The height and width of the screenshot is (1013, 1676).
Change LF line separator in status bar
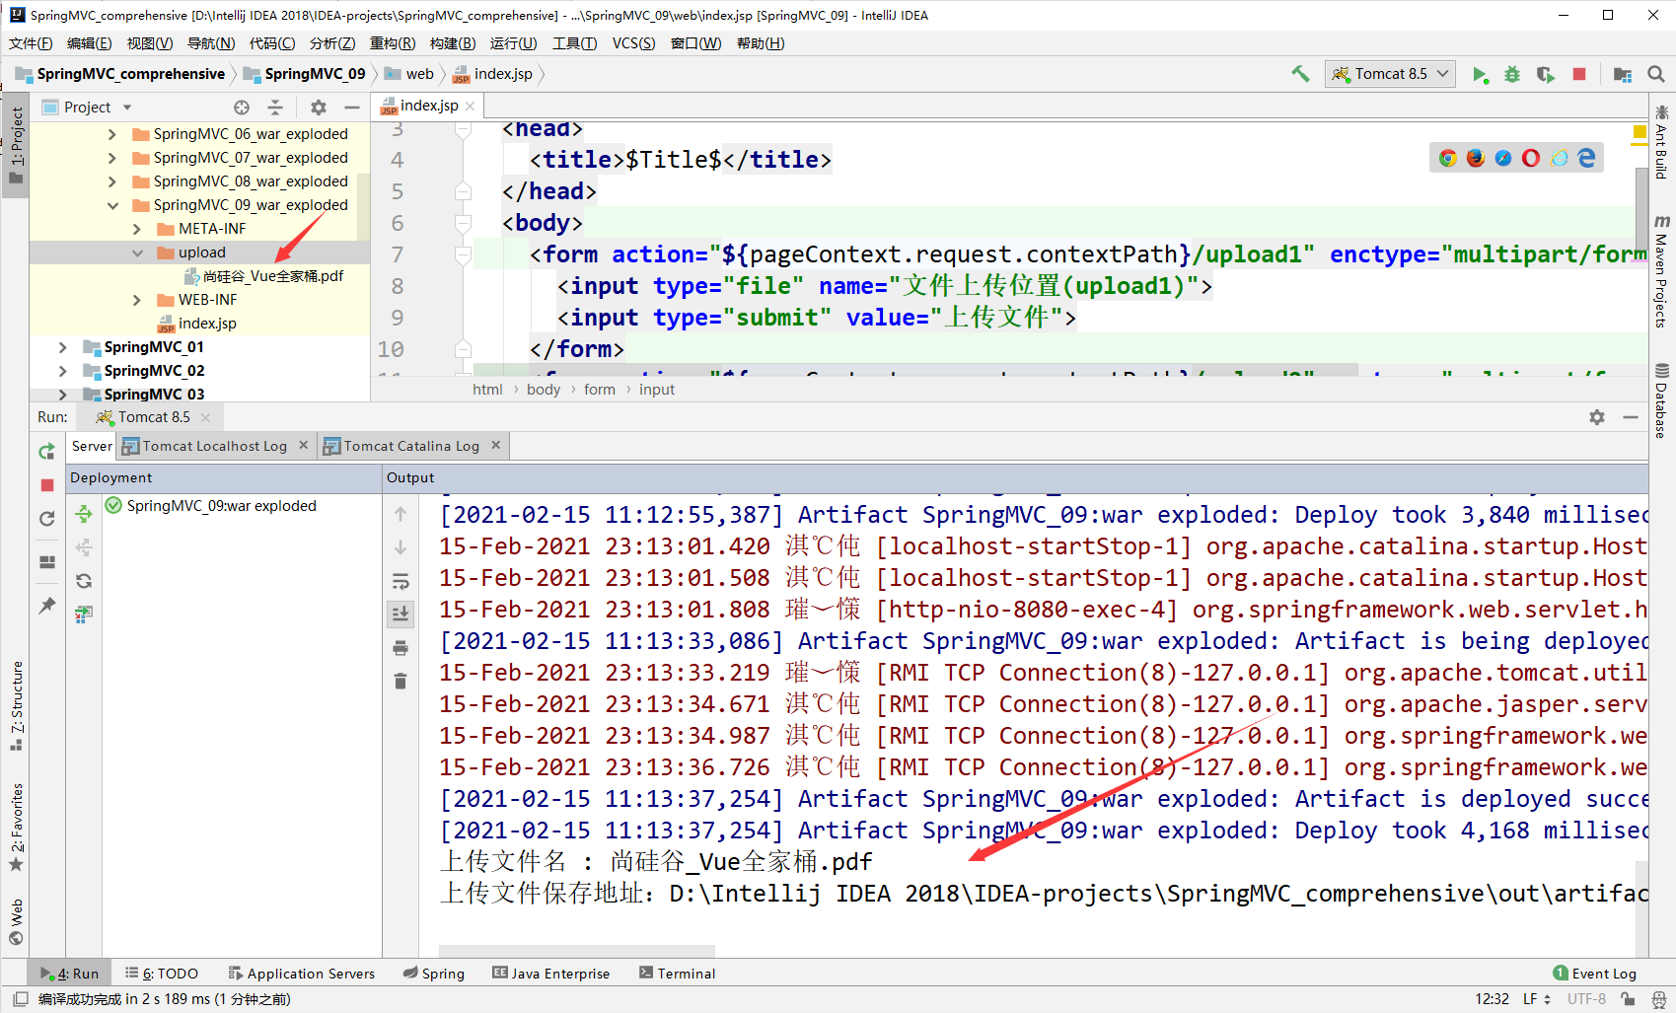tap(1536, 999)
